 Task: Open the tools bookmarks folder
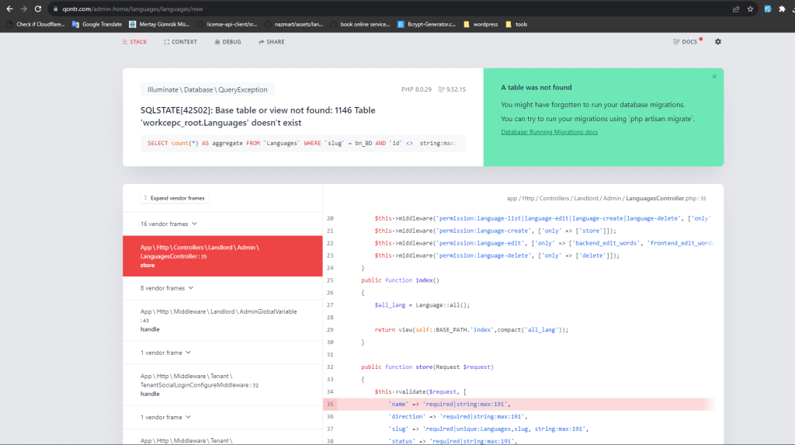click(x=516, y=24)
